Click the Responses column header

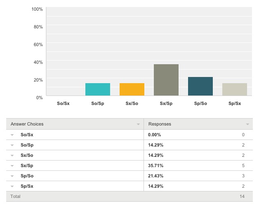(160, 124)
